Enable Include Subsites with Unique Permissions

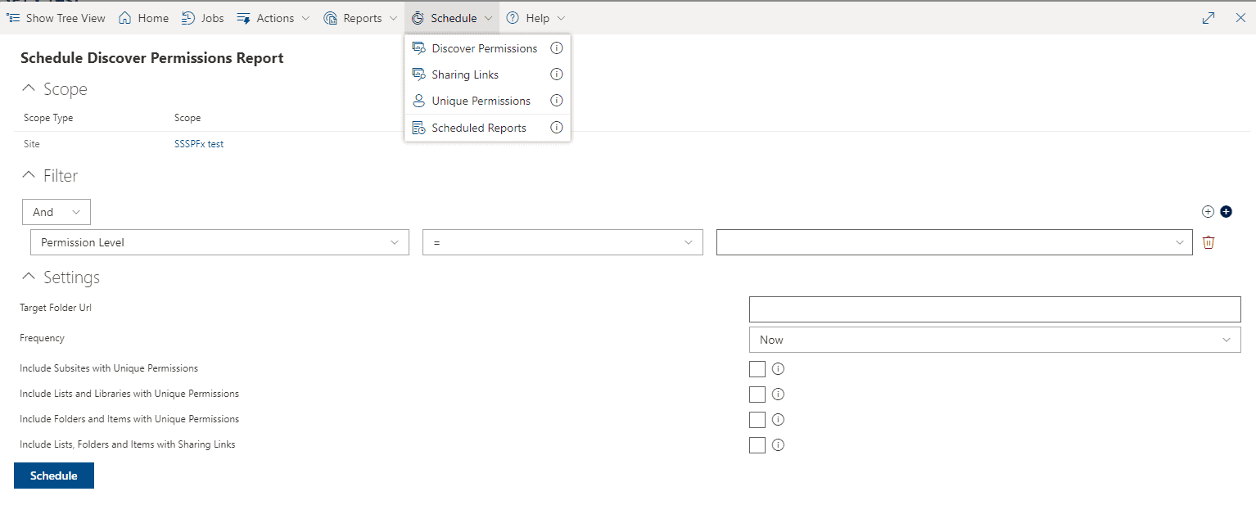[757, 368]
